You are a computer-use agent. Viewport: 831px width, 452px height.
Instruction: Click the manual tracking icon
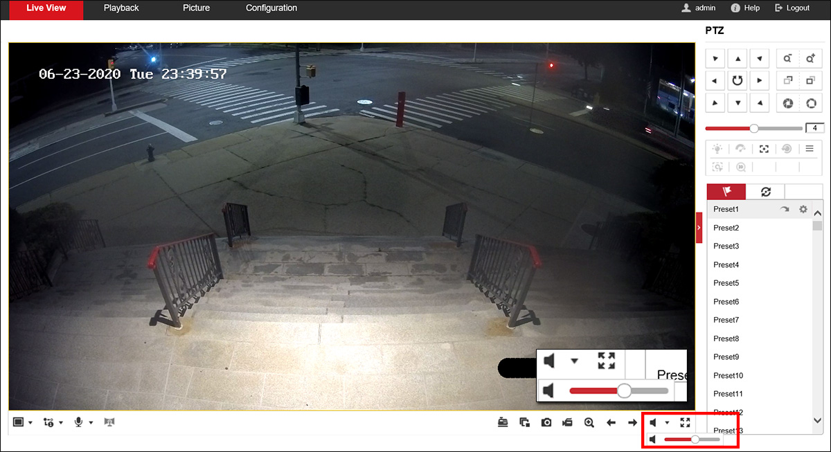click(x=717, y=167)
